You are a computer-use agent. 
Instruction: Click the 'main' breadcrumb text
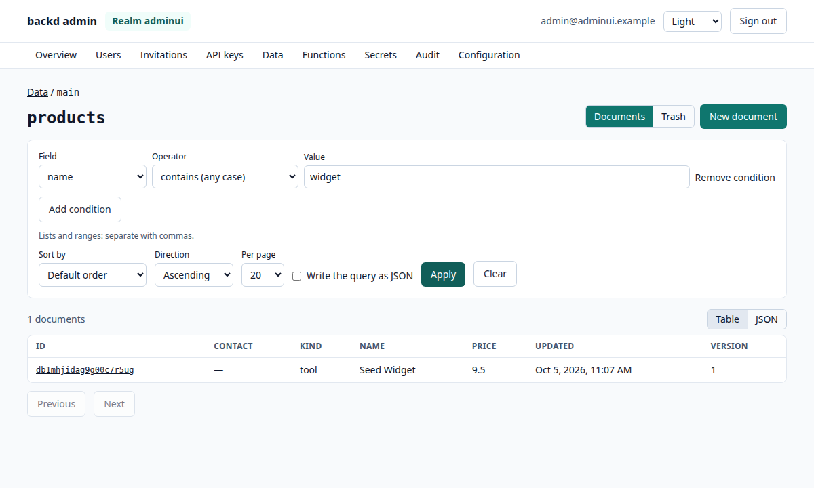point(68,92)
